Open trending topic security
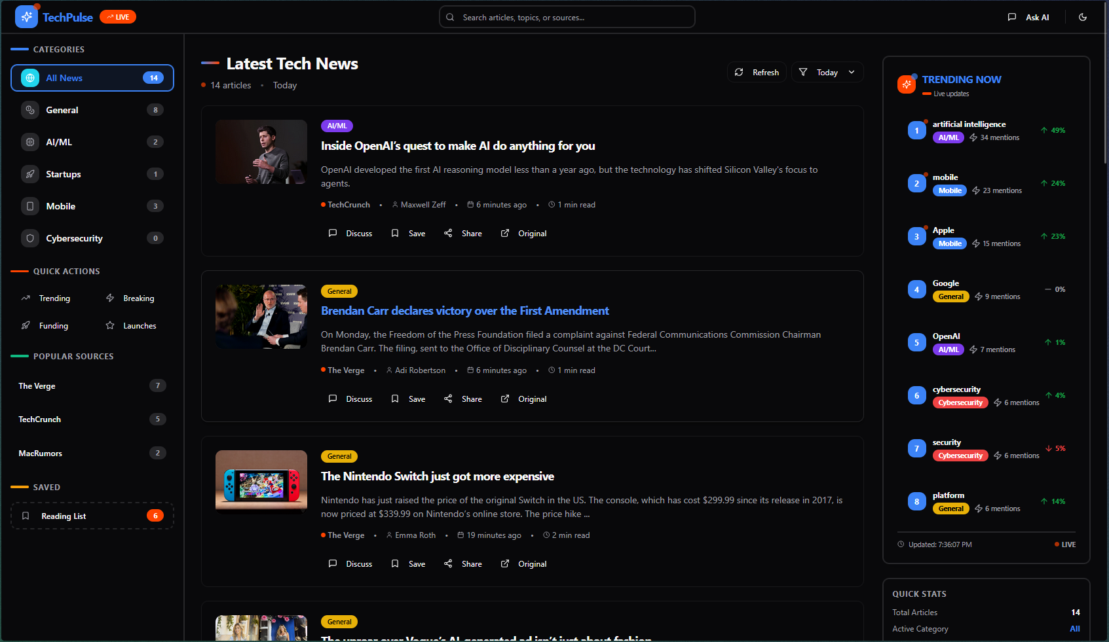 [986, 449]
